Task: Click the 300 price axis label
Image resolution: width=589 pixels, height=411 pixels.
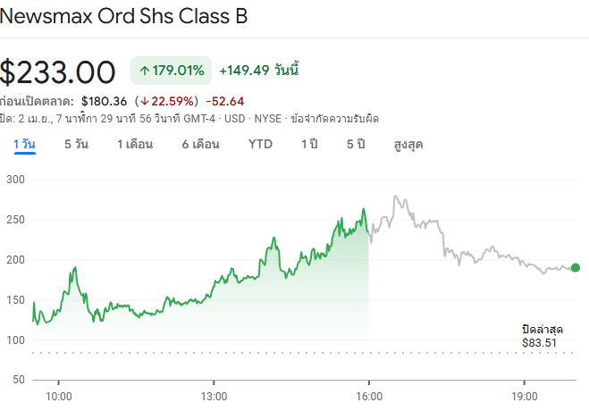Action: [x=14, y=180]
